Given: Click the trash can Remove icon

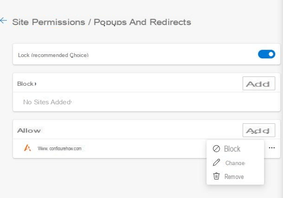Looking at the screenshot, I should coord(216,176).
